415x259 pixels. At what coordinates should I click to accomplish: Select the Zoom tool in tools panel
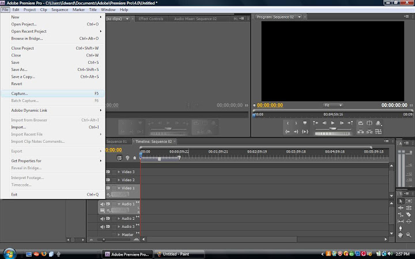point(408,234)
